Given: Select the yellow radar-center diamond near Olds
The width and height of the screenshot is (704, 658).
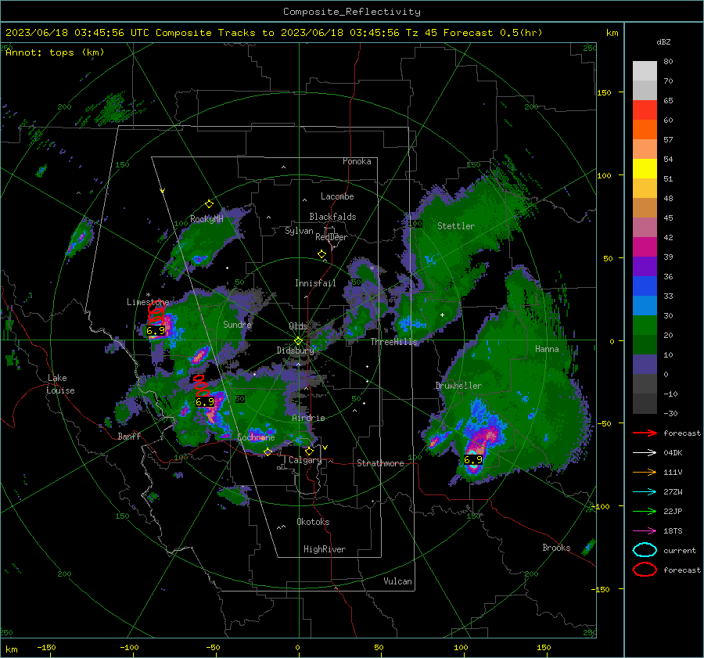Looking at the screenshot, I should (x=298, y=341).
